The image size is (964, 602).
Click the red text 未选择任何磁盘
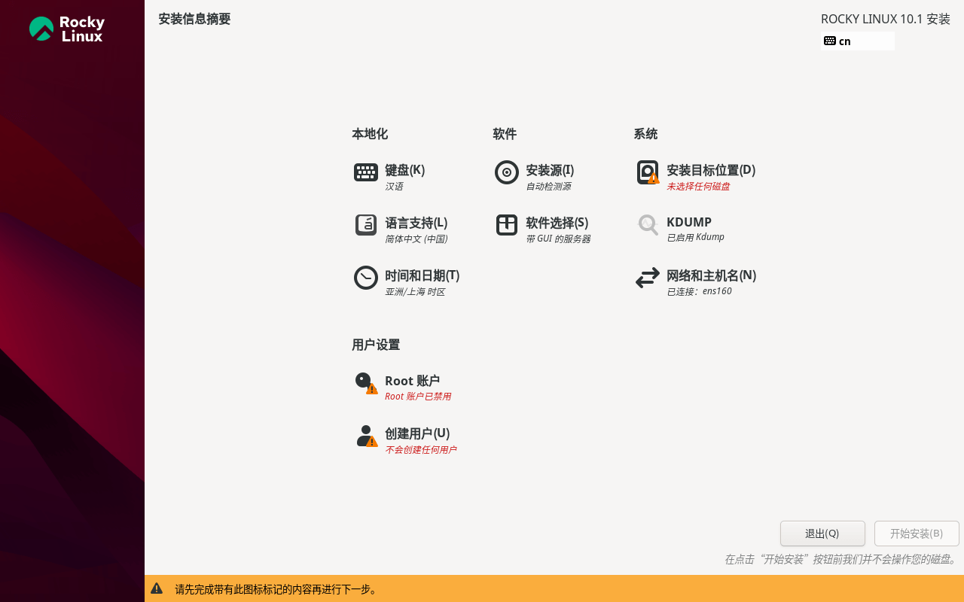698,186
